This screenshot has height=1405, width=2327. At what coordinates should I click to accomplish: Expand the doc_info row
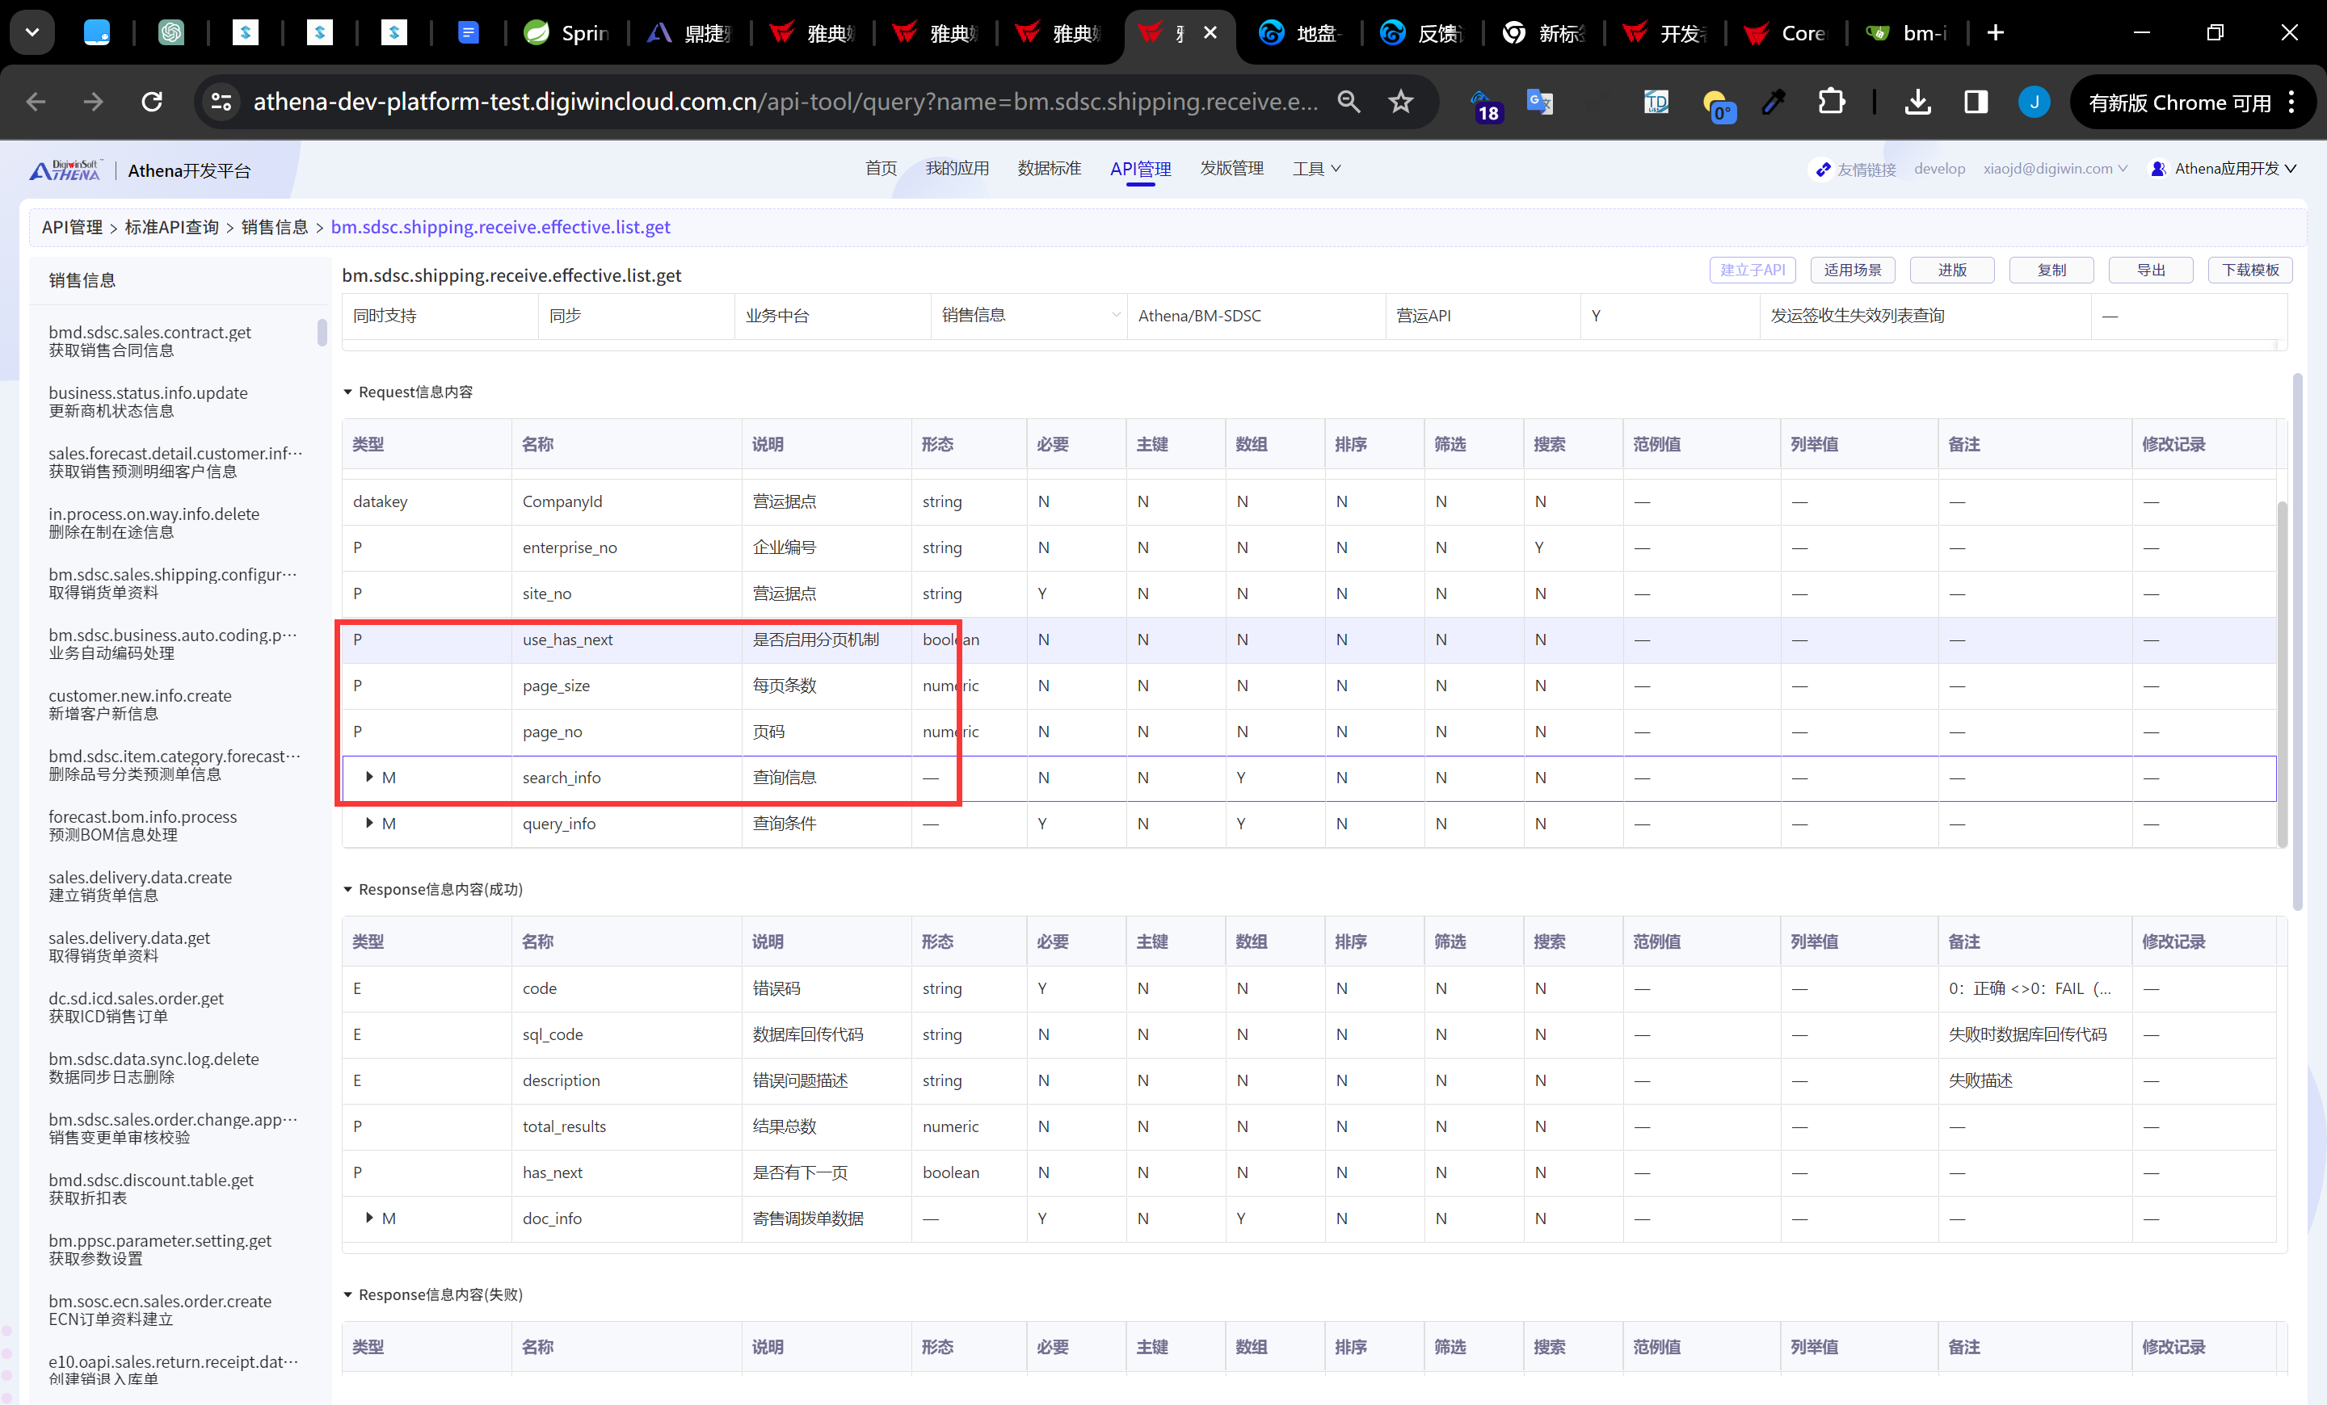click(x=369, y=1217)
